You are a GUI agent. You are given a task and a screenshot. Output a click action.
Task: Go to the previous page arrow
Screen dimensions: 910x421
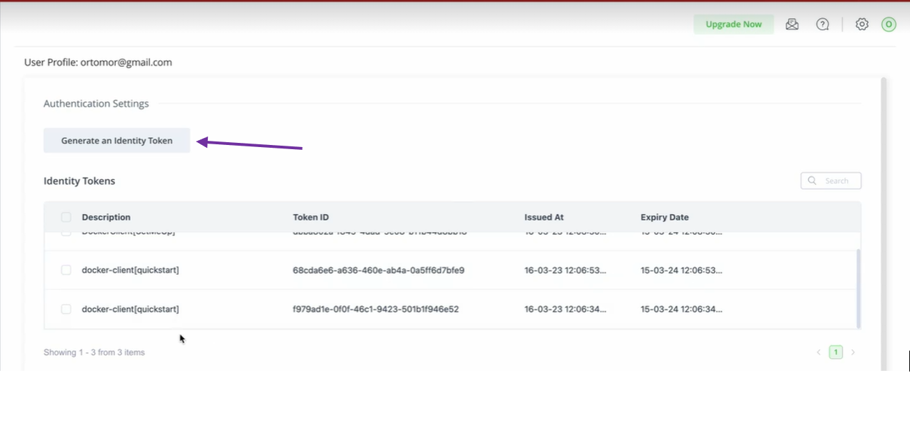tap(819, 353)
